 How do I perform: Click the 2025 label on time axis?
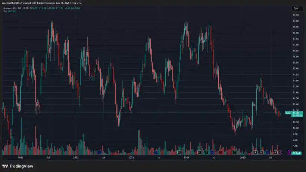point(243,158)
